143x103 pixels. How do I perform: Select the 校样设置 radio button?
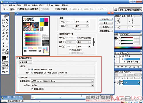coord(32,73)
